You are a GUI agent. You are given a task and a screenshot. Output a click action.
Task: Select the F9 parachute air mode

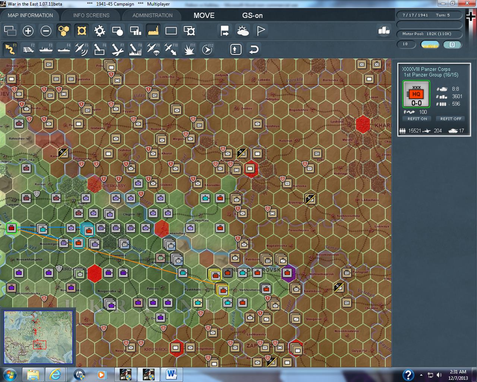tap(153, 49)
